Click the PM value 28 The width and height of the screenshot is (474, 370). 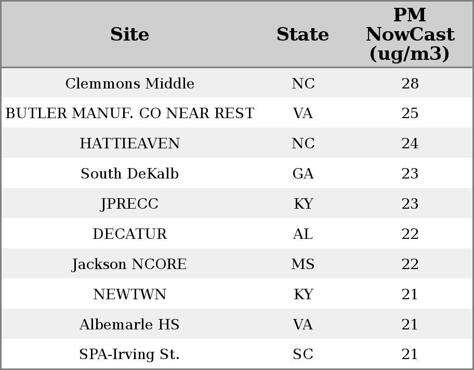pos(410,84)
